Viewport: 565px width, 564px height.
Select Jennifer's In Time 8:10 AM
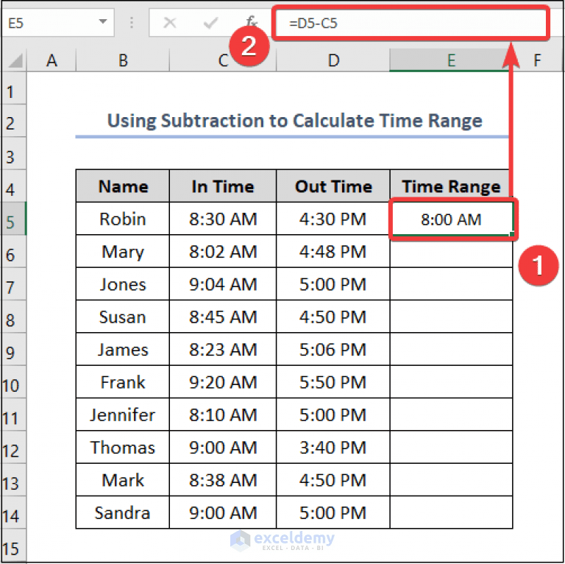tap(223, 415)
